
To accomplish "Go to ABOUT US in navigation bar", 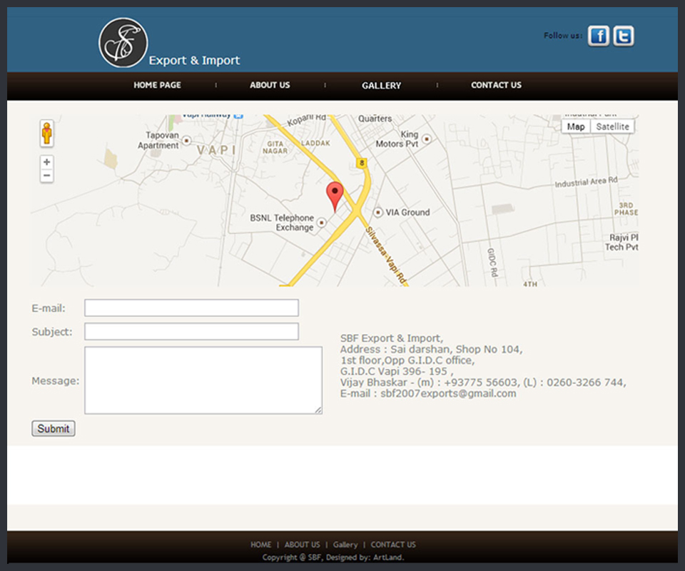I will tap(270, 85).
